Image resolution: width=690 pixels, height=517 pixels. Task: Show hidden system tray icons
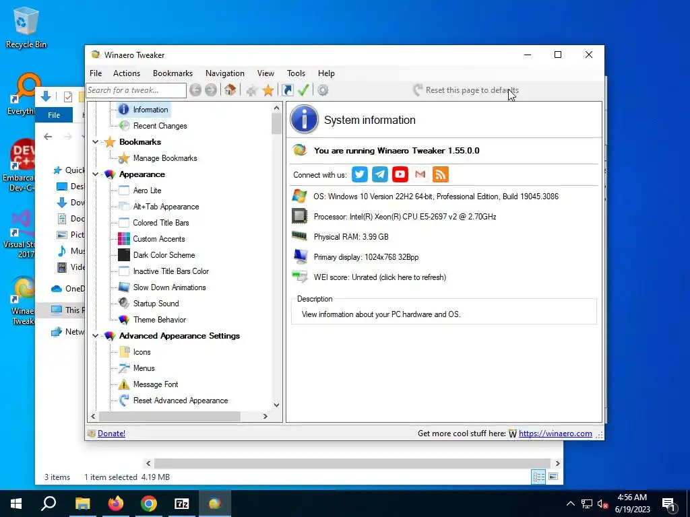(x=570, y=504)
